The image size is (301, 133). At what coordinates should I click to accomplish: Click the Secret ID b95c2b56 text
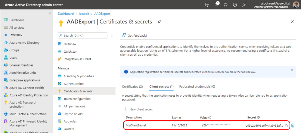(264, 126)
